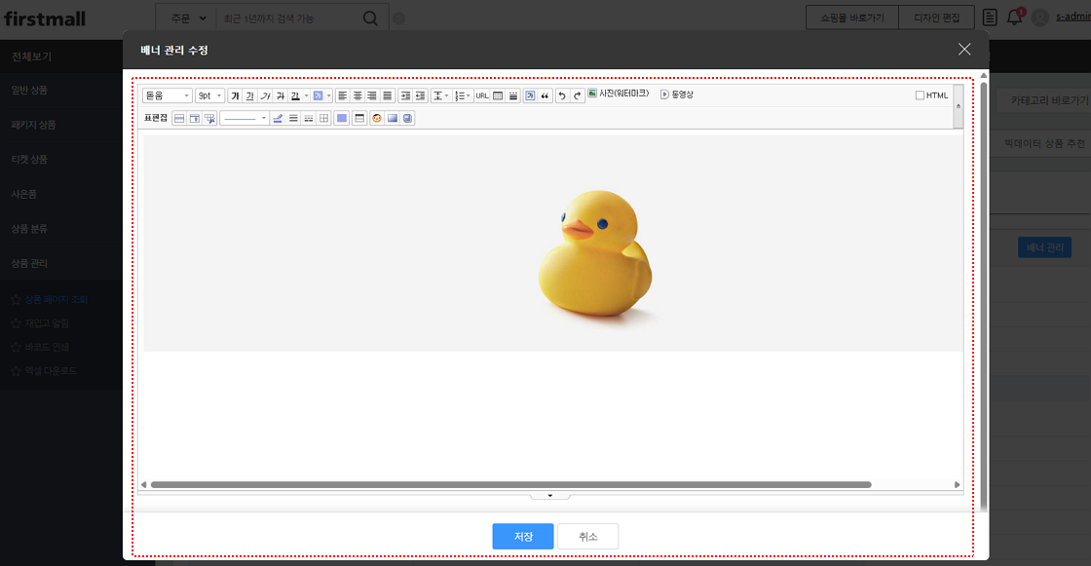This screenshot has height=566, width=1091.
Task: Click the 디자인 편집 button
Action: click(936, 18)
